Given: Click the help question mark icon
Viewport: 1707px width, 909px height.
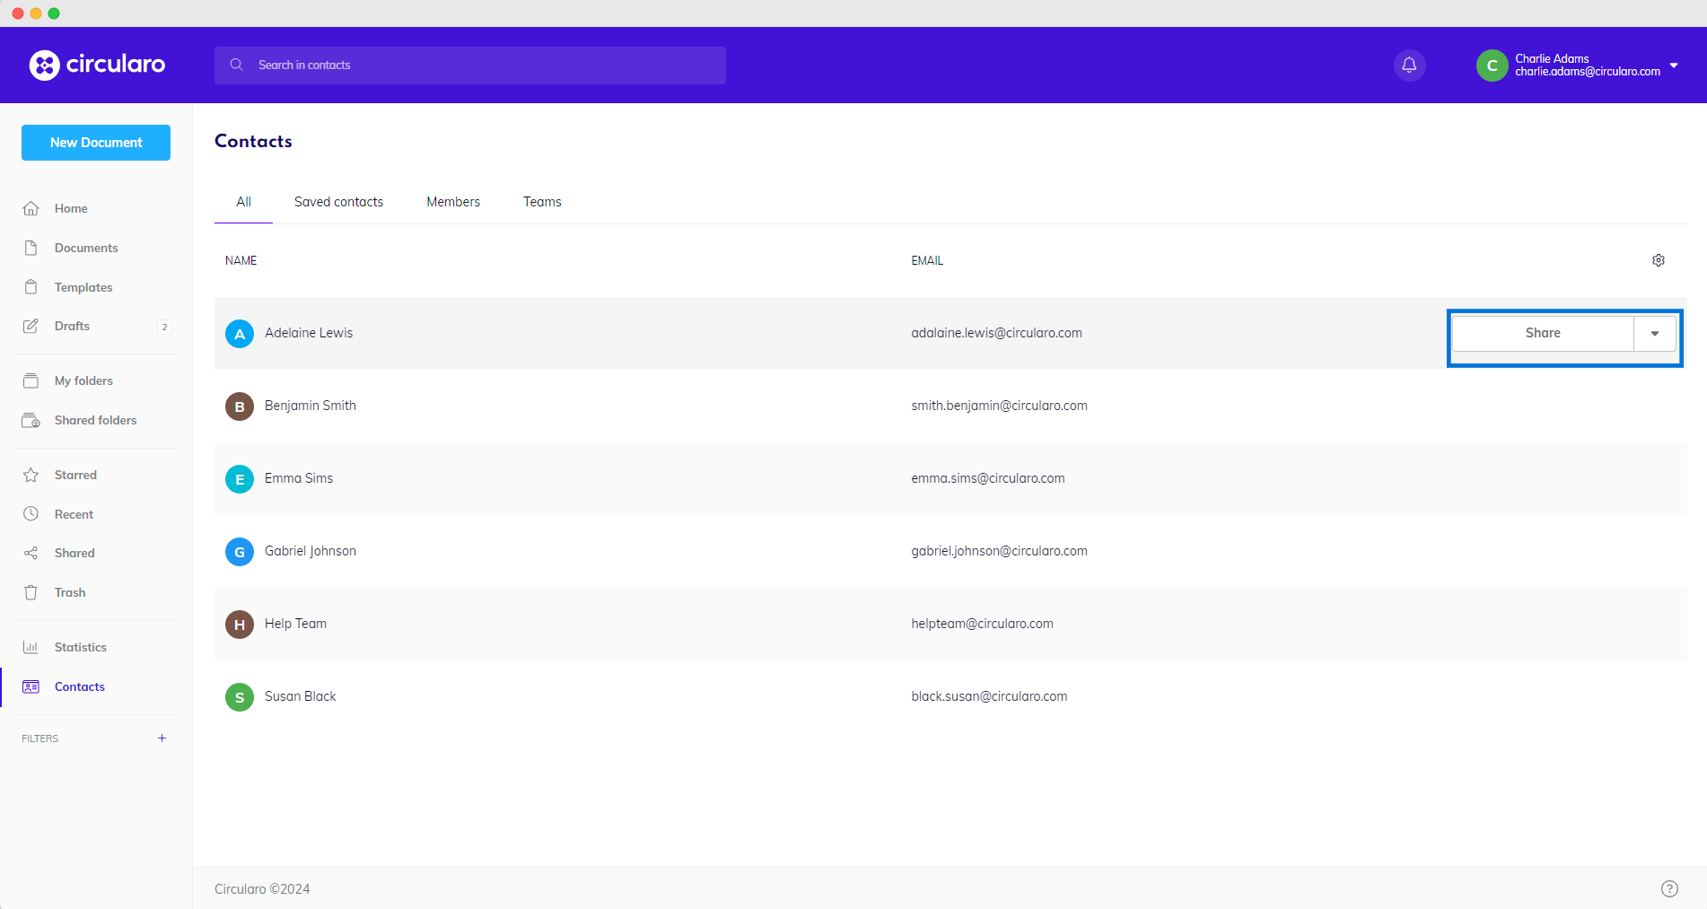Looking at the screenshot, I should 1668,888.
